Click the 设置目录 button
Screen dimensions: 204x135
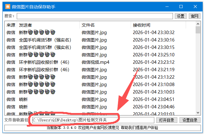click(190, 120)
